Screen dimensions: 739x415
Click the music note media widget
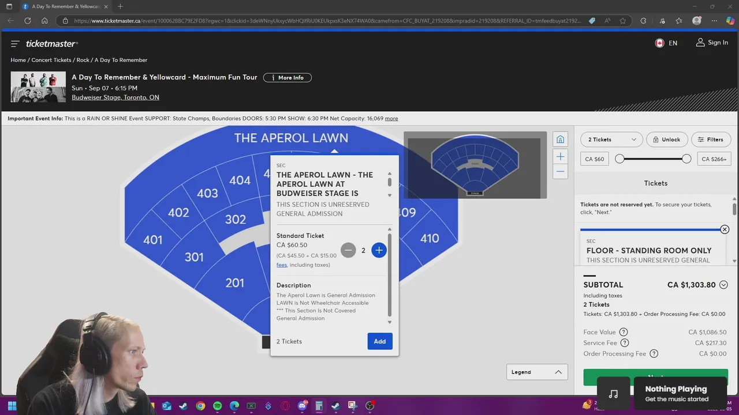(x=613, y=394)
